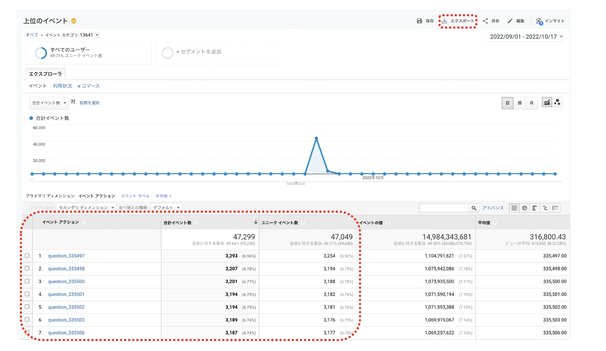Click the table search input field

(x=444, y=208)
